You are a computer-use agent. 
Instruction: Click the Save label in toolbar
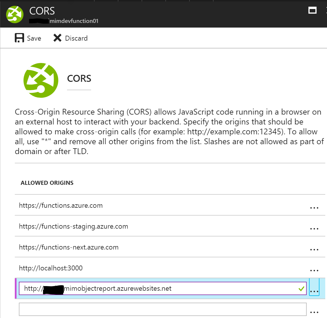tap(34, 38)
